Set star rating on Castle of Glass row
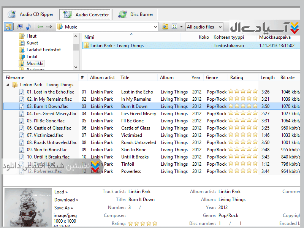 click(243, 128)
